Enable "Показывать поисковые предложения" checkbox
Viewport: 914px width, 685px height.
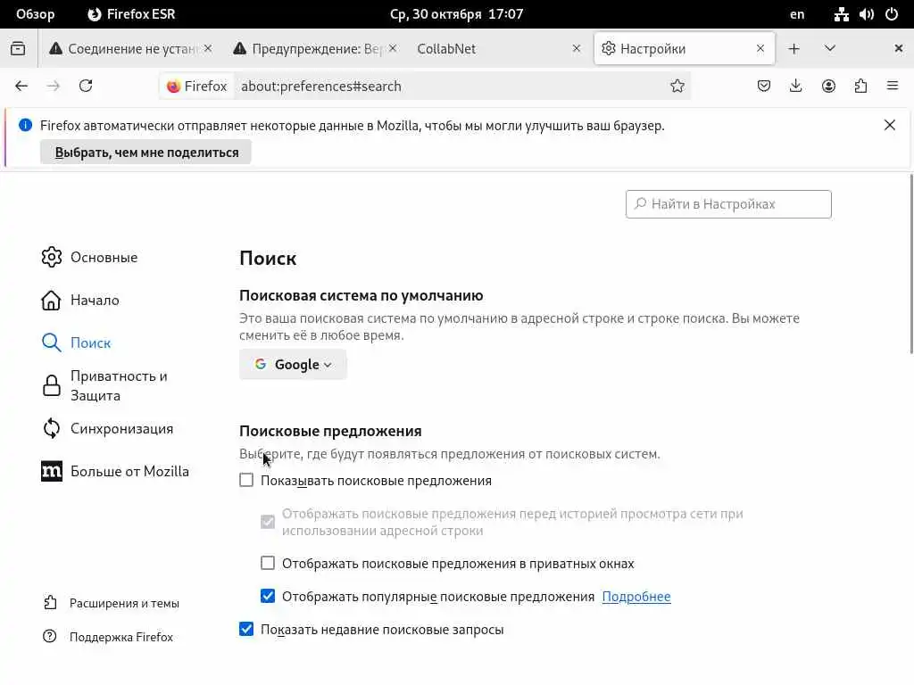point(246,481)
